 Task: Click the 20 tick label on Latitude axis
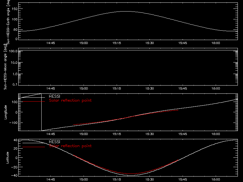tap(15, 149)
